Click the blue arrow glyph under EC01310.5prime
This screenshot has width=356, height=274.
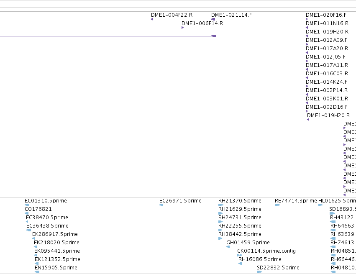coord(27,205)
